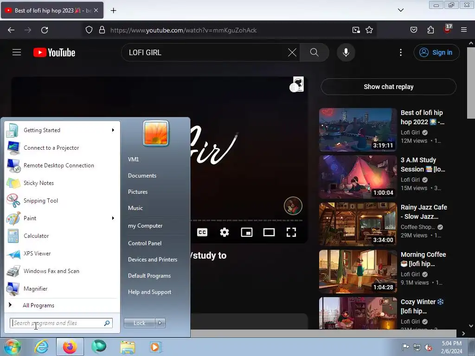This screenshot has height=356, width=475.
Task: Click the Windows Start orb
Action: 12,347
